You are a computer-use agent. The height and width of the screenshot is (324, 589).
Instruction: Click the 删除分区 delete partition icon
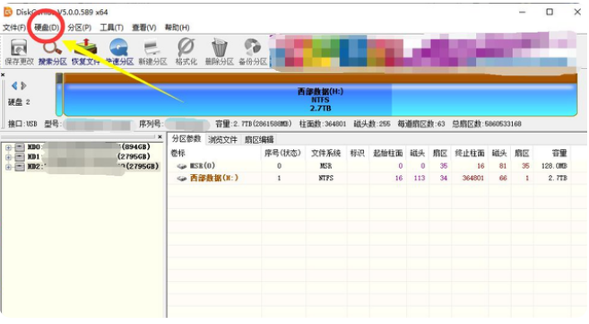coord(220,52)
